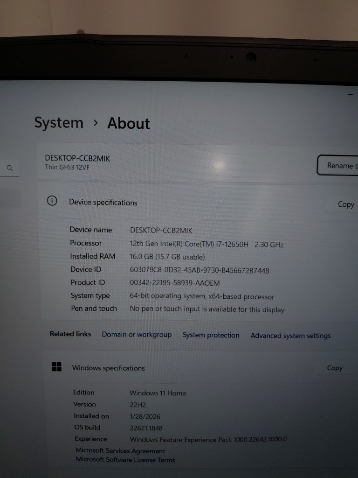Open the Domain or workgroup link
This screenshot has height=478, width=358.
[x=137, y=335]
